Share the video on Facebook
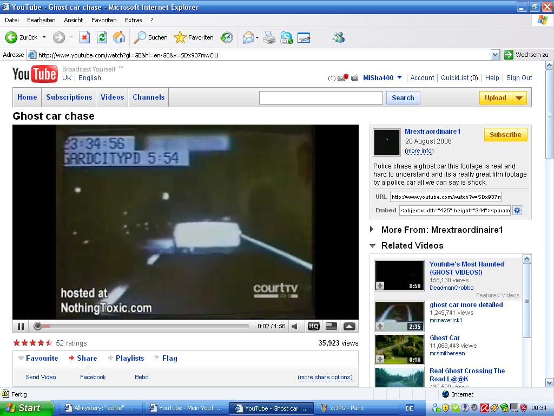The height and width of the screenshot is (416, 554). 93,377
